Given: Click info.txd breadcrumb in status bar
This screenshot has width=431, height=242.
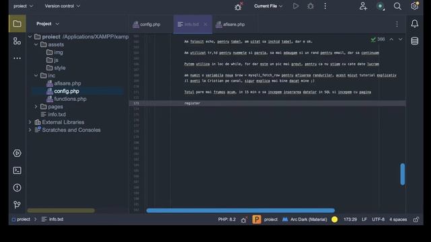Looking at the screenshot, I should 53,220.
